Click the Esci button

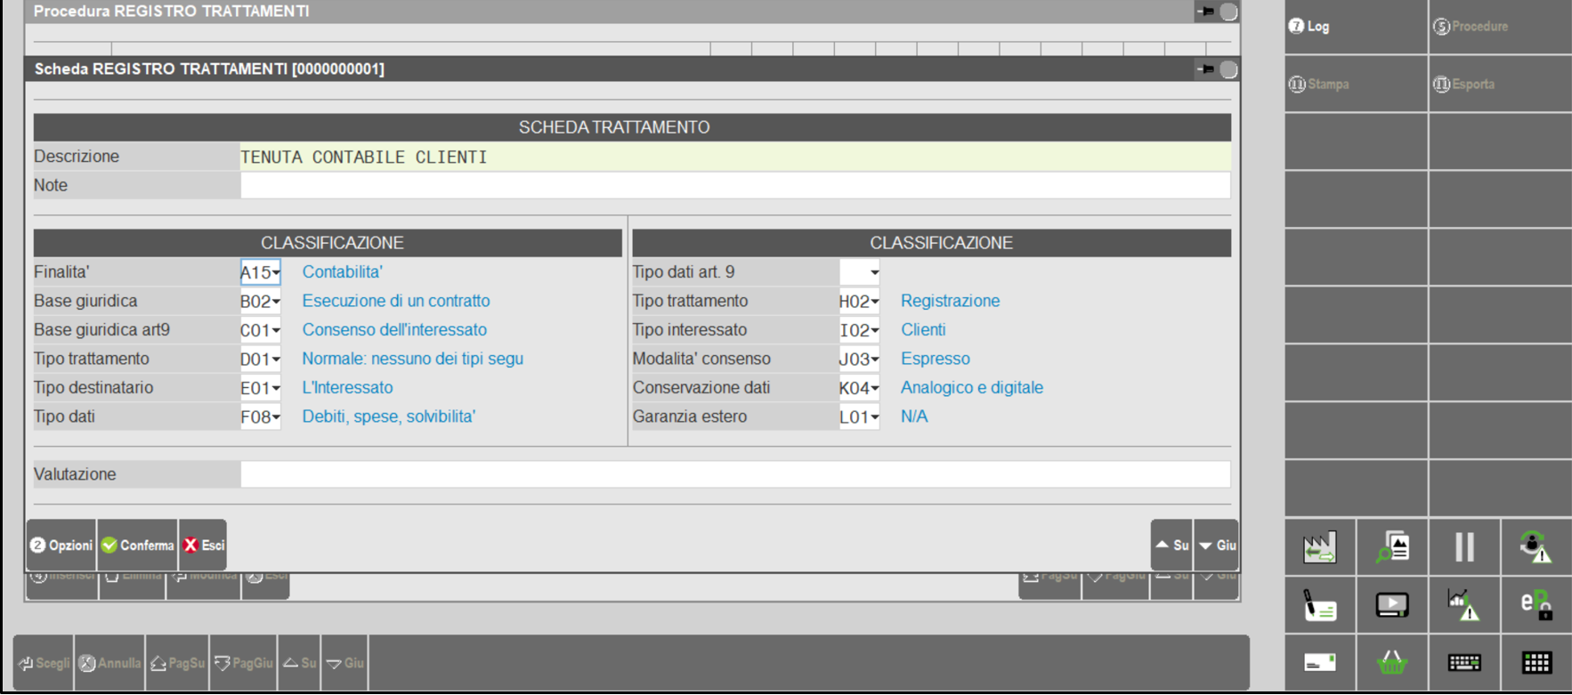tap(203, 545)
